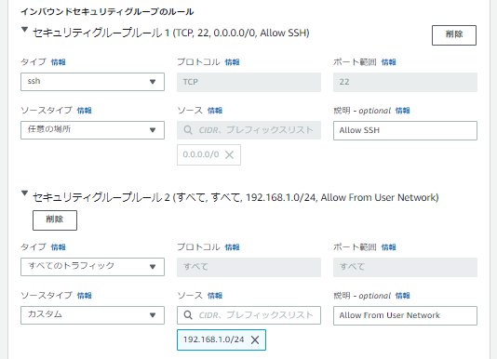Delete security group rule 1 with 削除 button

(x=454, y=35)
